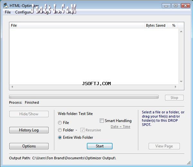Screen dimensions: 193x167
Task: Start the optimization process
Action: [x=100, y=146]
